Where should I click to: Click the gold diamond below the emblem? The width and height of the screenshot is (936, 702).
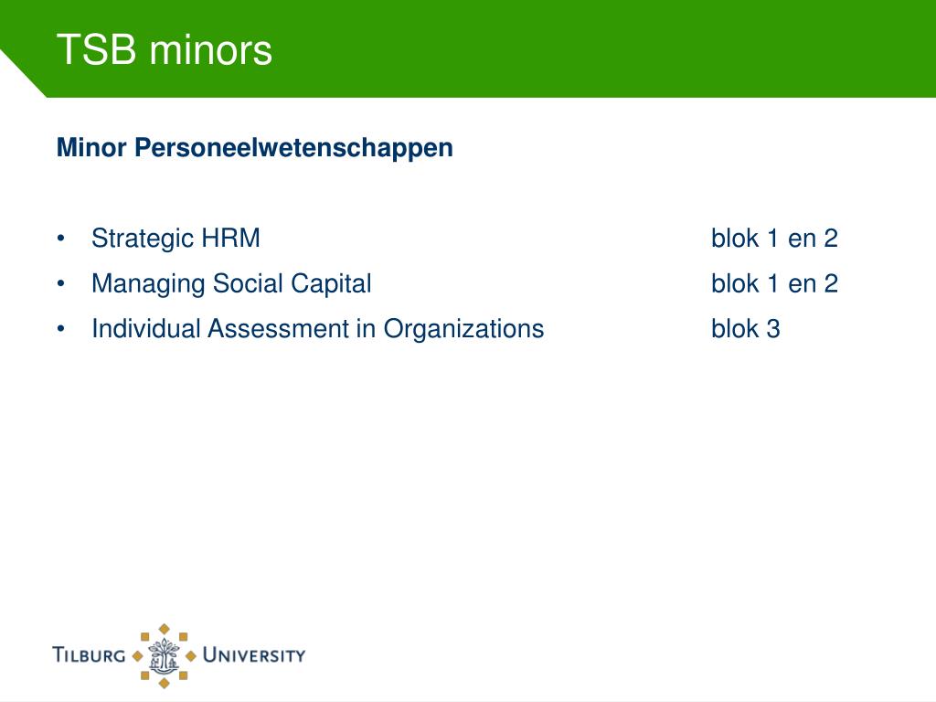pyautogui.click(x=165, y=683)
